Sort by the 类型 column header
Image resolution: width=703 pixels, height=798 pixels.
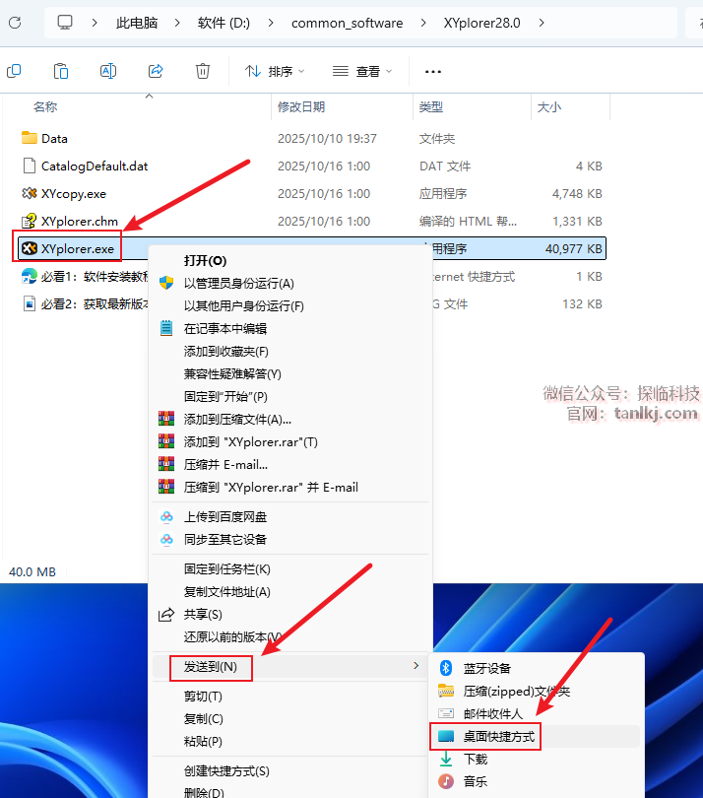pyautogui.click(x=431, y=106)
